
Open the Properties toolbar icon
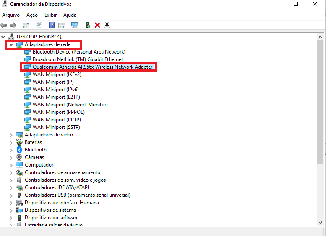39,25
